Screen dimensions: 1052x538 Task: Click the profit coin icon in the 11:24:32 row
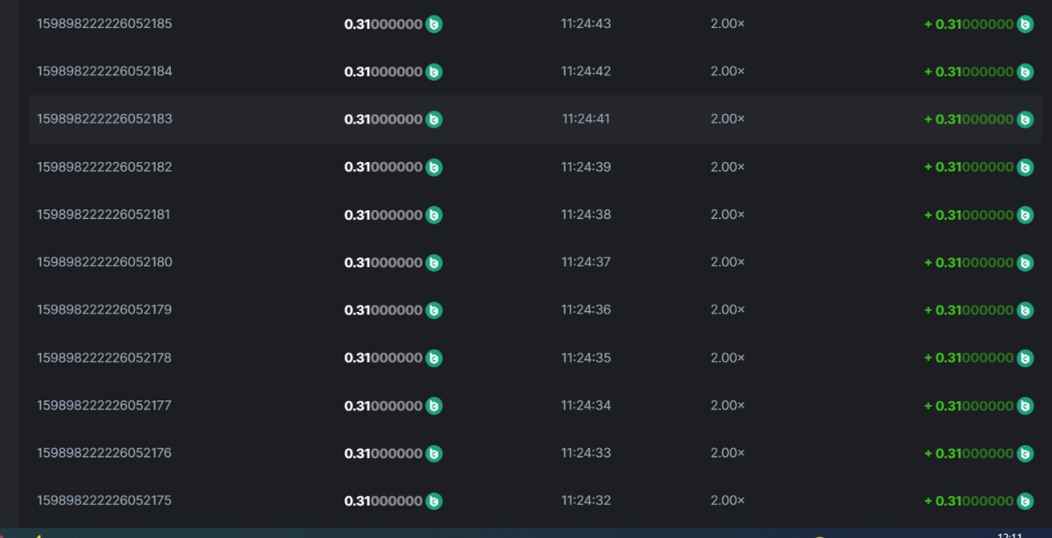click(x=1025, y=501)
